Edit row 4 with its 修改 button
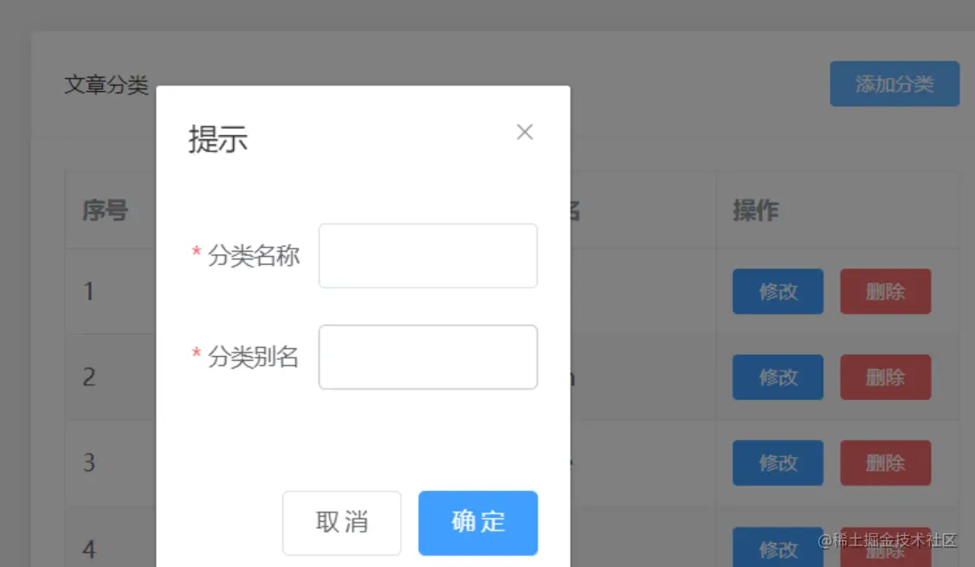The image size is (975, 567). (x=778, y=547)
